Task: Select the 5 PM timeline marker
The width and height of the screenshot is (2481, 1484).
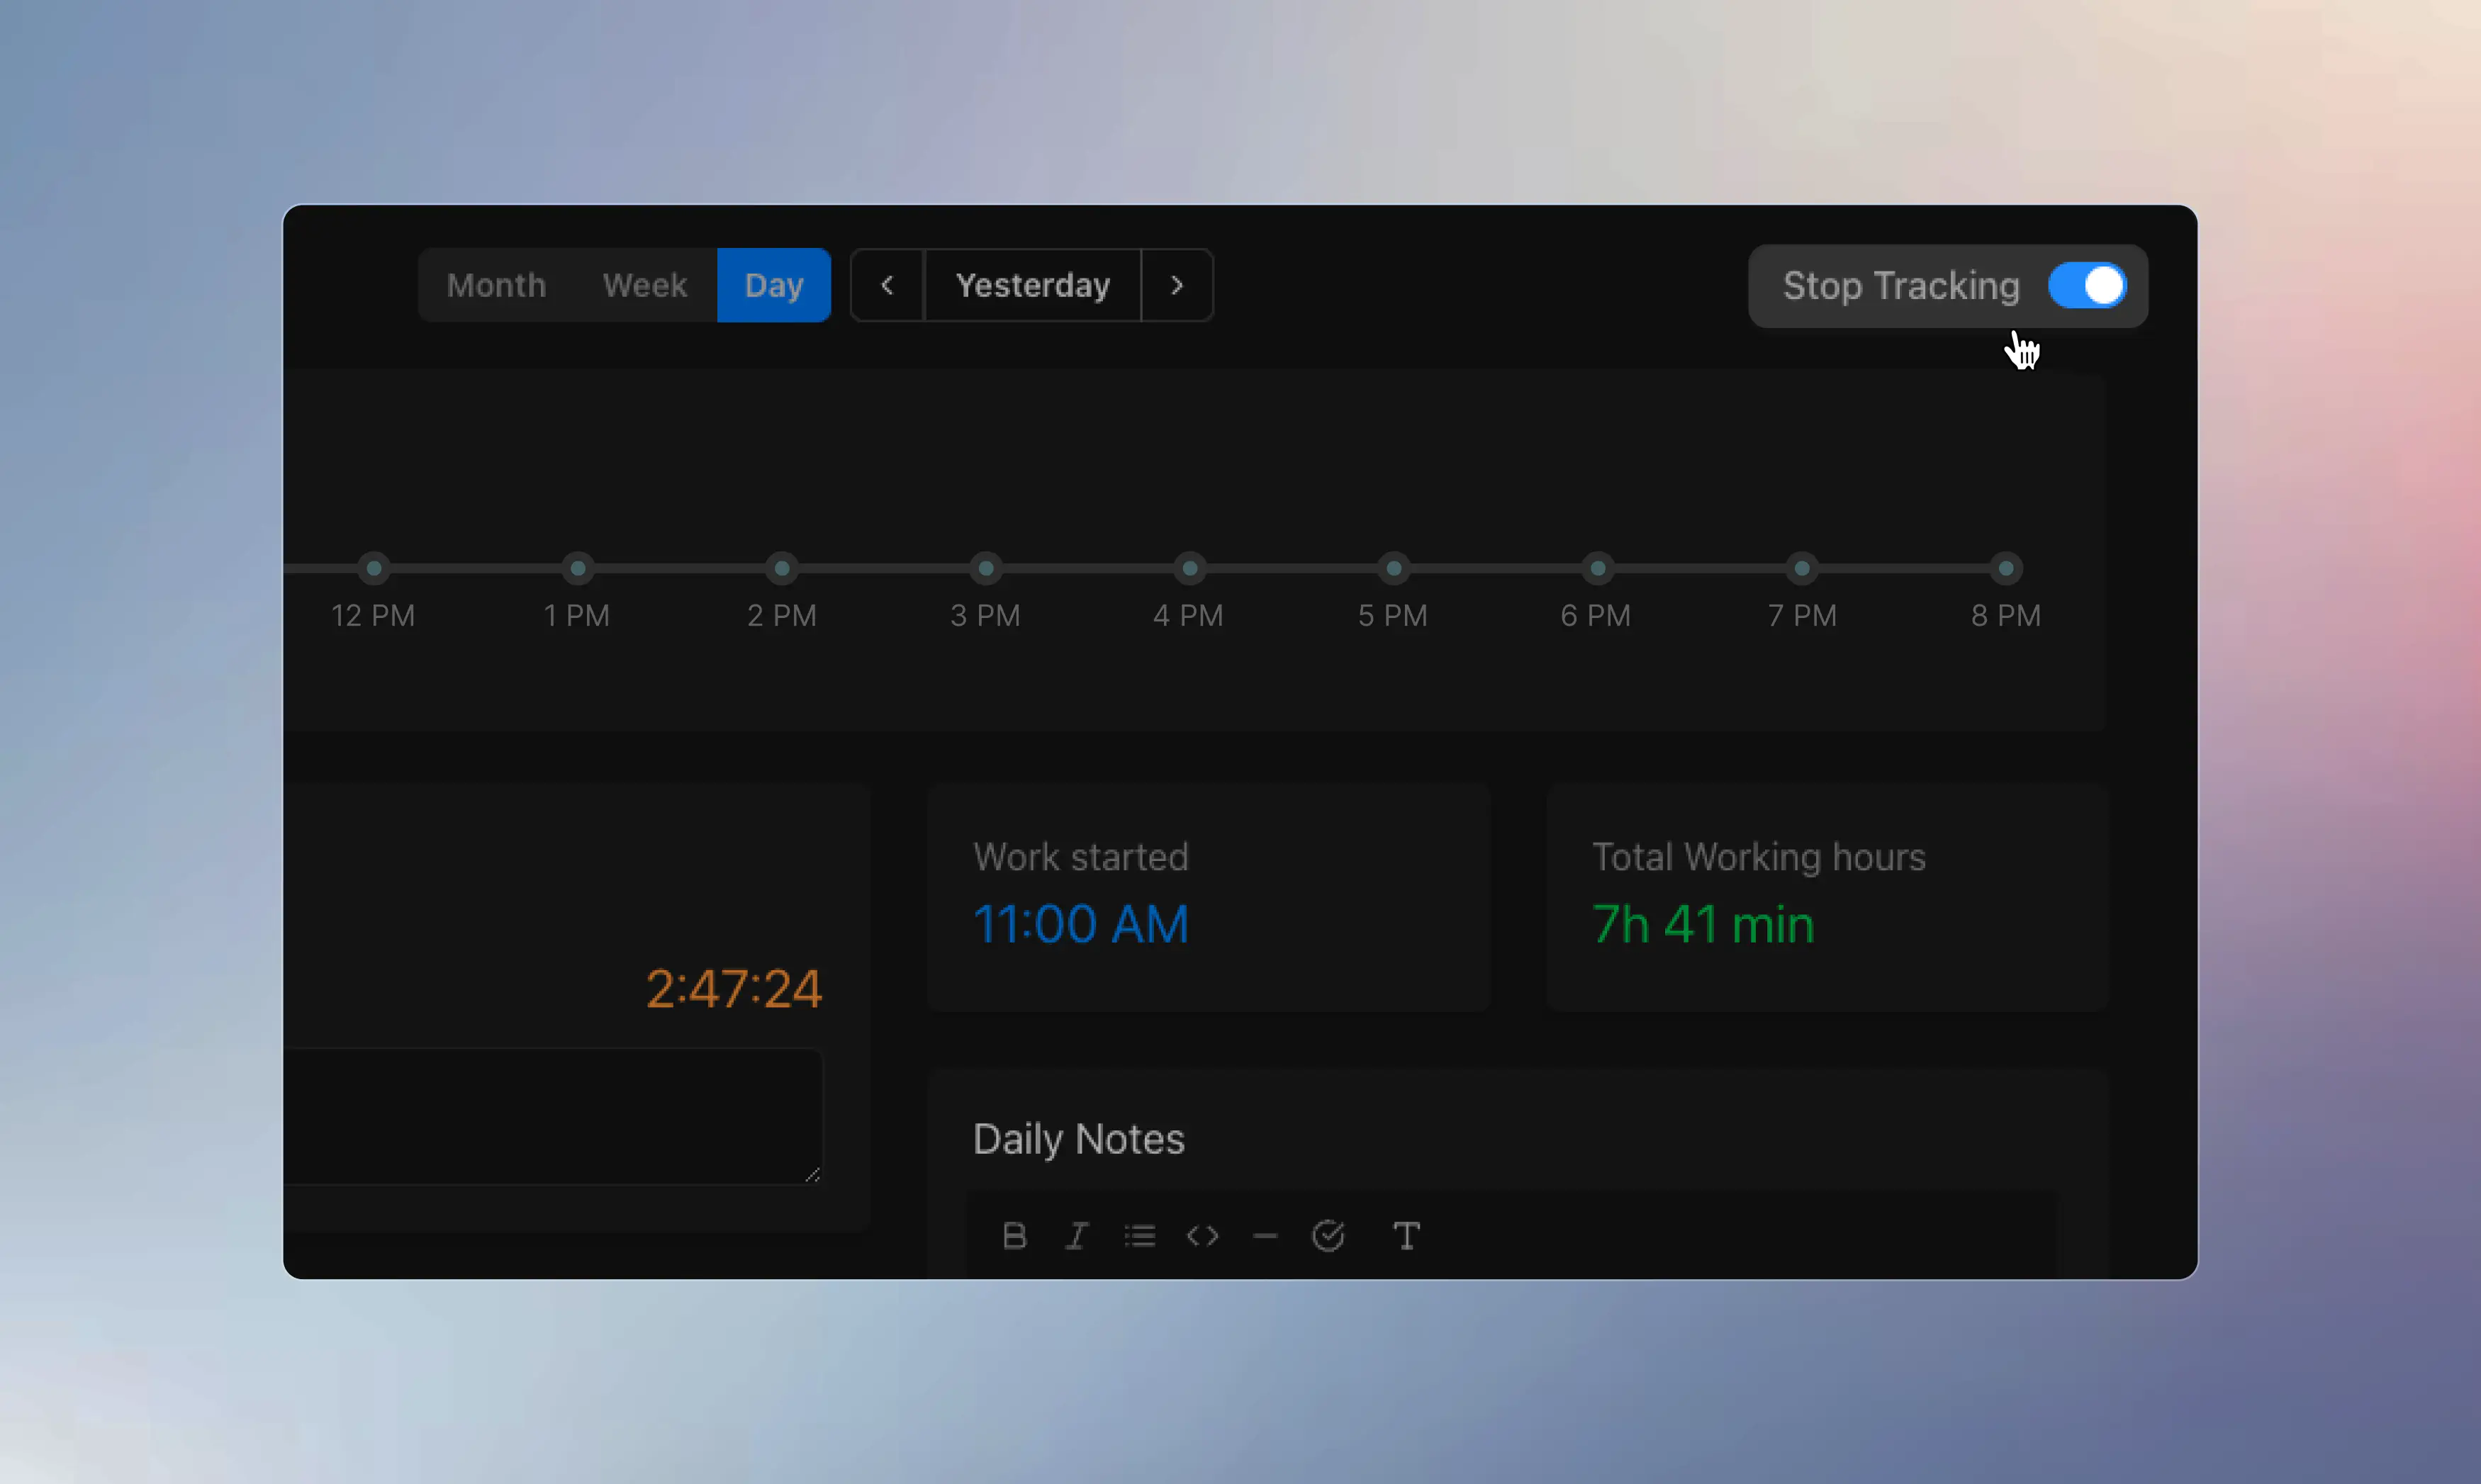Action: click(x=1394, y=568)
